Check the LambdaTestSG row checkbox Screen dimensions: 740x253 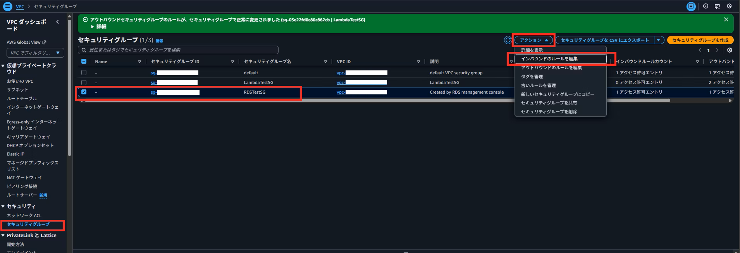(x=84, y=82)
